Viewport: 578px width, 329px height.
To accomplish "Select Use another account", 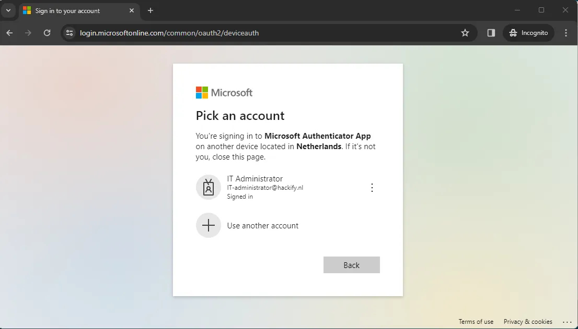I will [263, 225].
